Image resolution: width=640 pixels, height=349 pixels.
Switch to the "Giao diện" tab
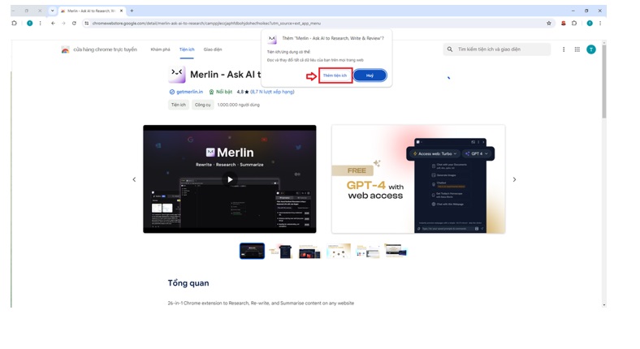pos(213,50)
